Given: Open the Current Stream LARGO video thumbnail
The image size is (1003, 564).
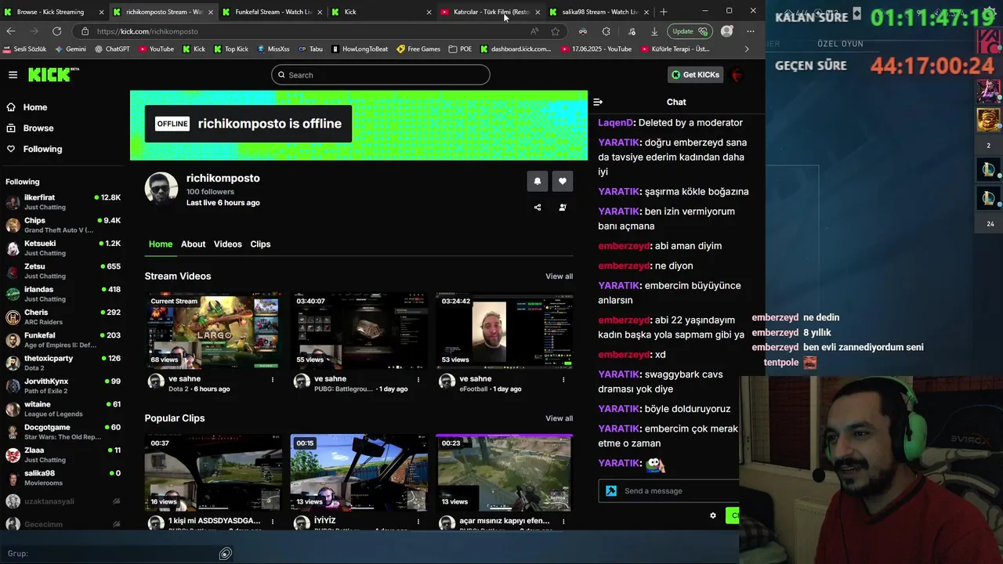Looking at the screenshot, I should (x=213, y=331).
